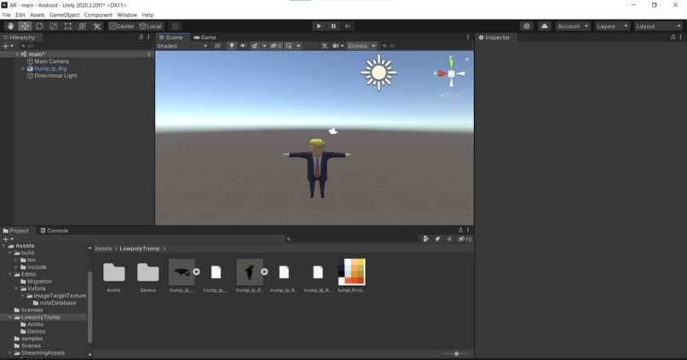Switch to the Scene tab

(x=170, y=37)
